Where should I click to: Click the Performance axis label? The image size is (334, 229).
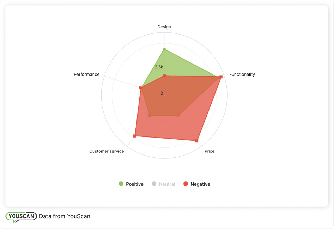click(x=87, y=74)
